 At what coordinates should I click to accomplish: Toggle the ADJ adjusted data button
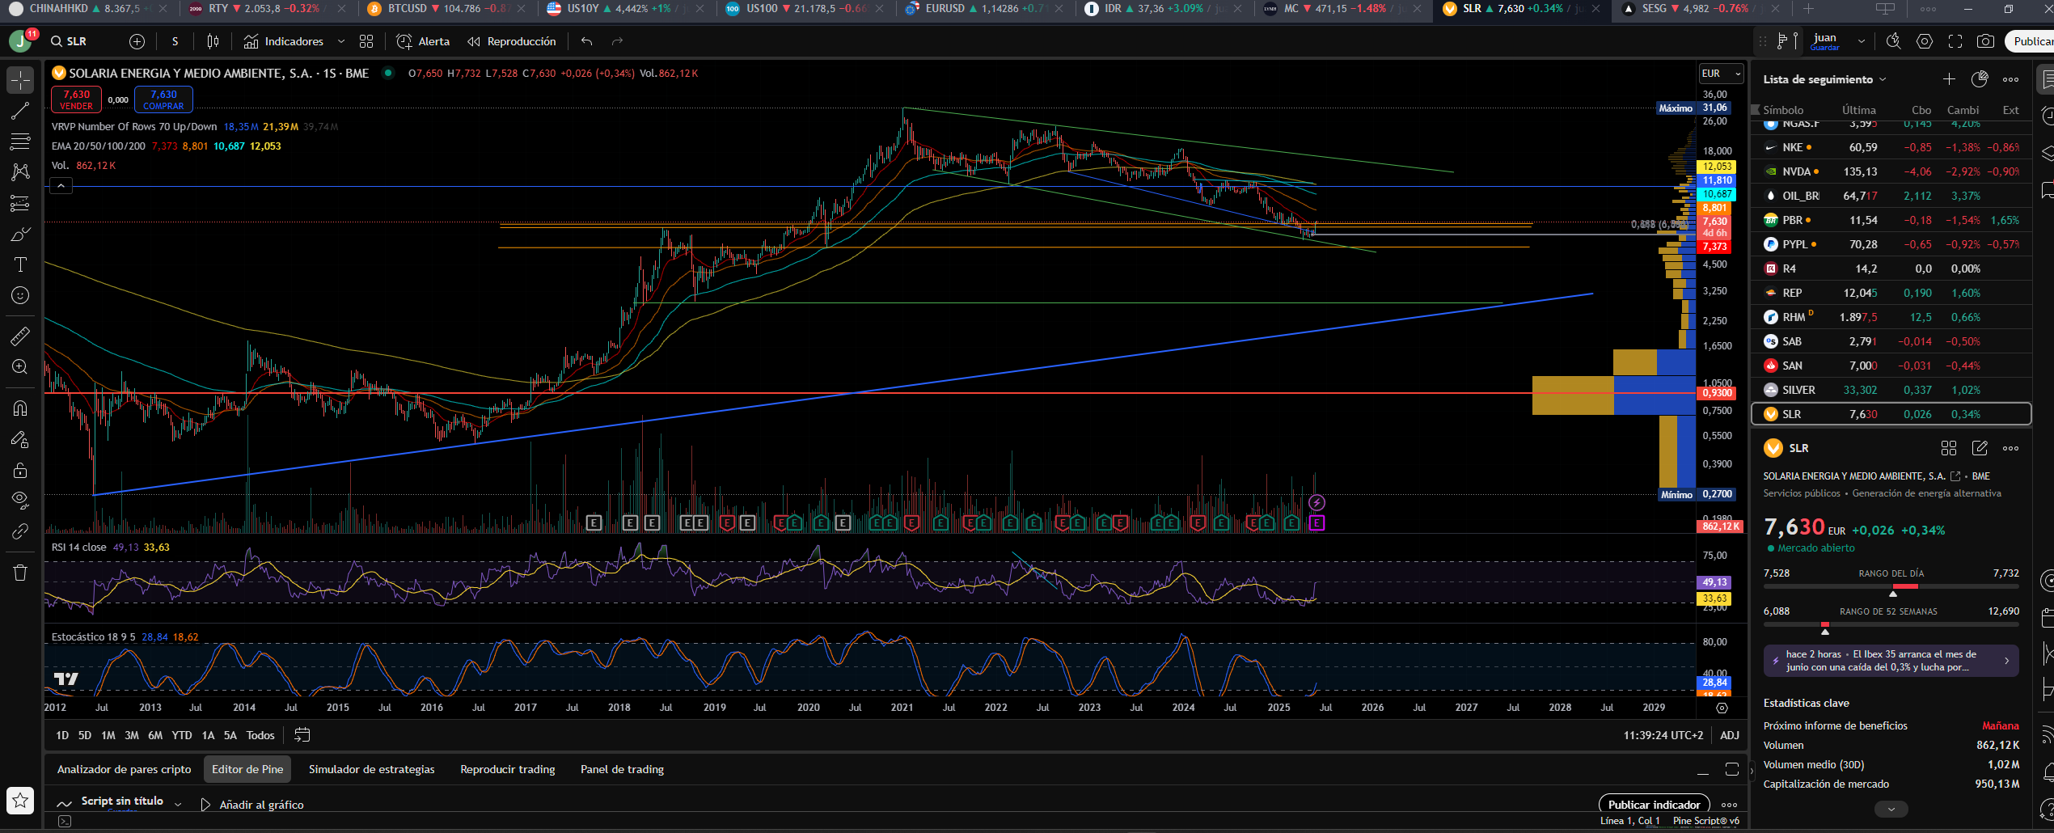click(x=1729, y=735)
